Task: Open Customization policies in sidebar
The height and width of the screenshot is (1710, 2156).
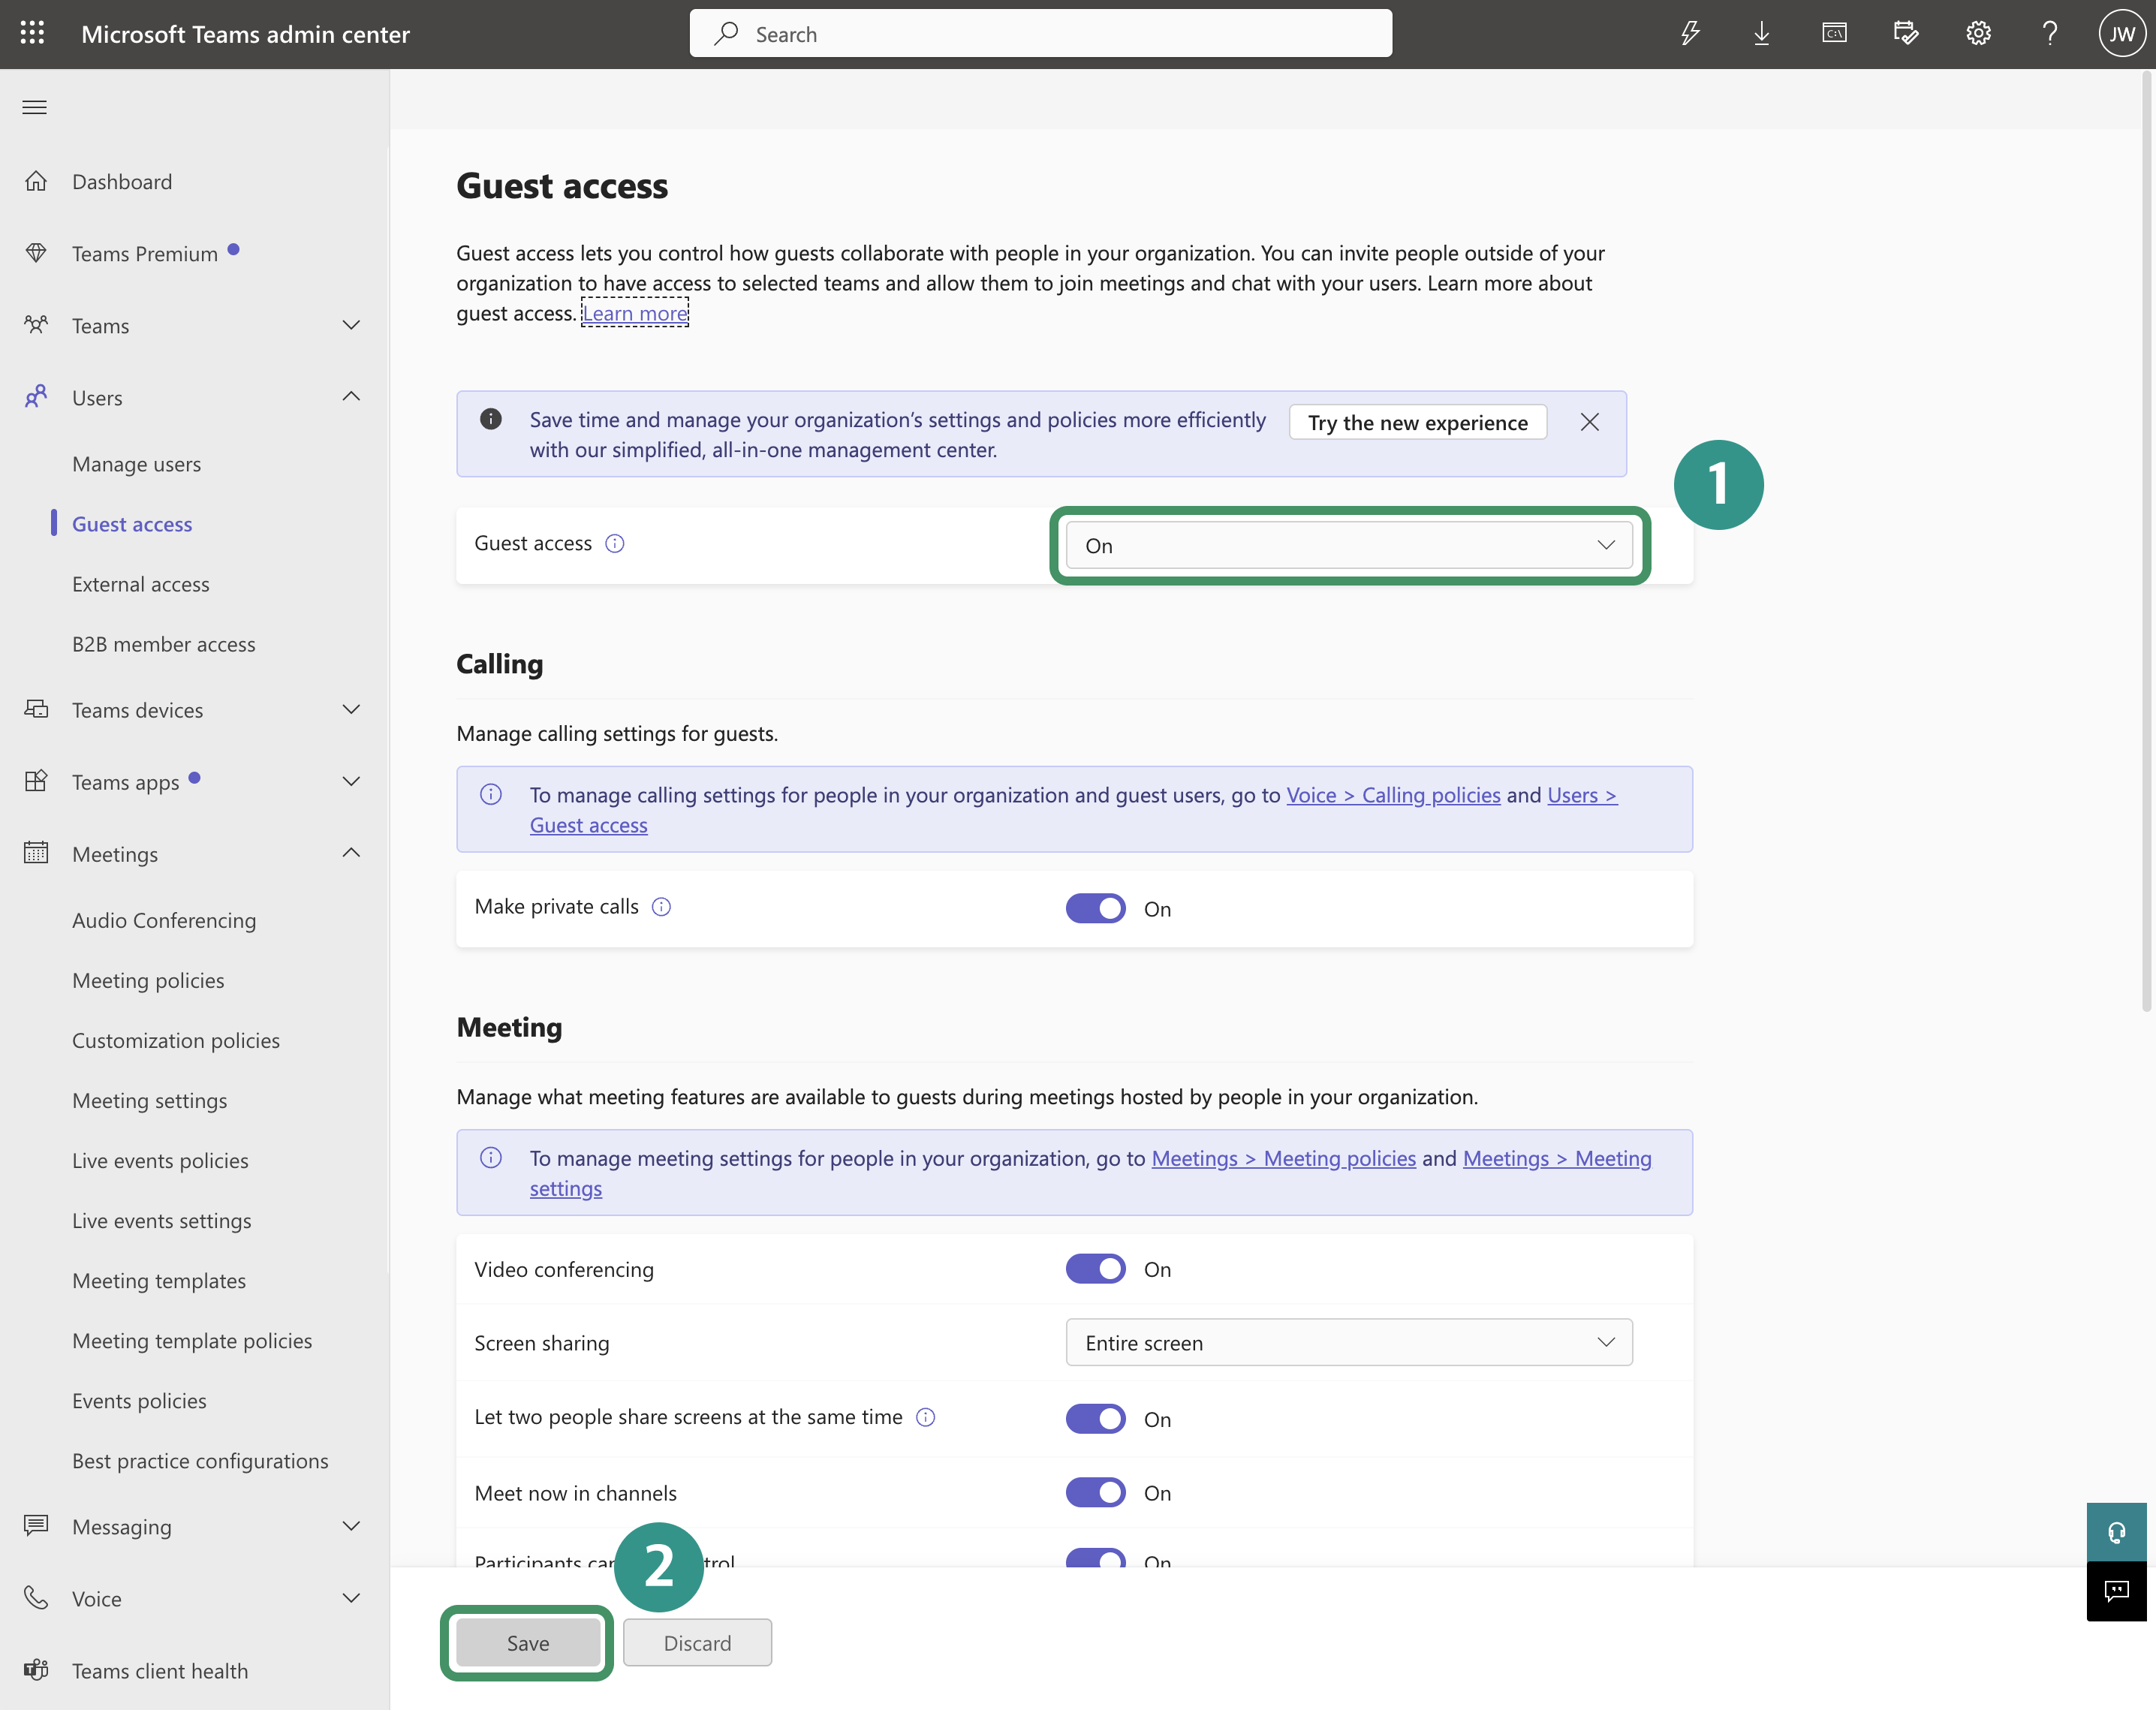Action: [176, 1040]
